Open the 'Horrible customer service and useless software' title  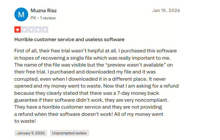69,40
